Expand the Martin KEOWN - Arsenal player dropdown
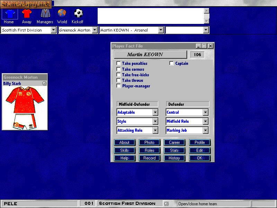277x208 pixels. coord(161,30)
